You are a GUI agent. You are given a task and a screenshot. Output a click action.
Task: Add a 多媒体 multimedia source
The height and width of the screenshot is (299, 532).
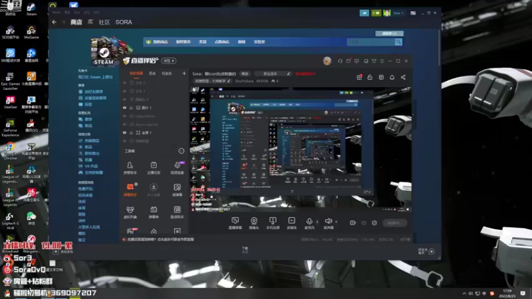(x=291, y=223)
